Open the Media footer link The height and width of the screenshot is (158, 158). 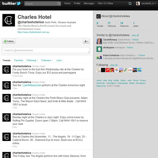(131, 83)
